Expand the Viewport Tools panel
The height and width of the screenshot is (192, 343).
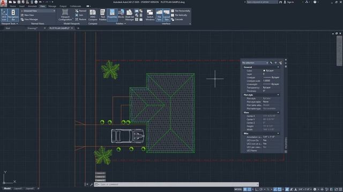(x=10, y=23)
